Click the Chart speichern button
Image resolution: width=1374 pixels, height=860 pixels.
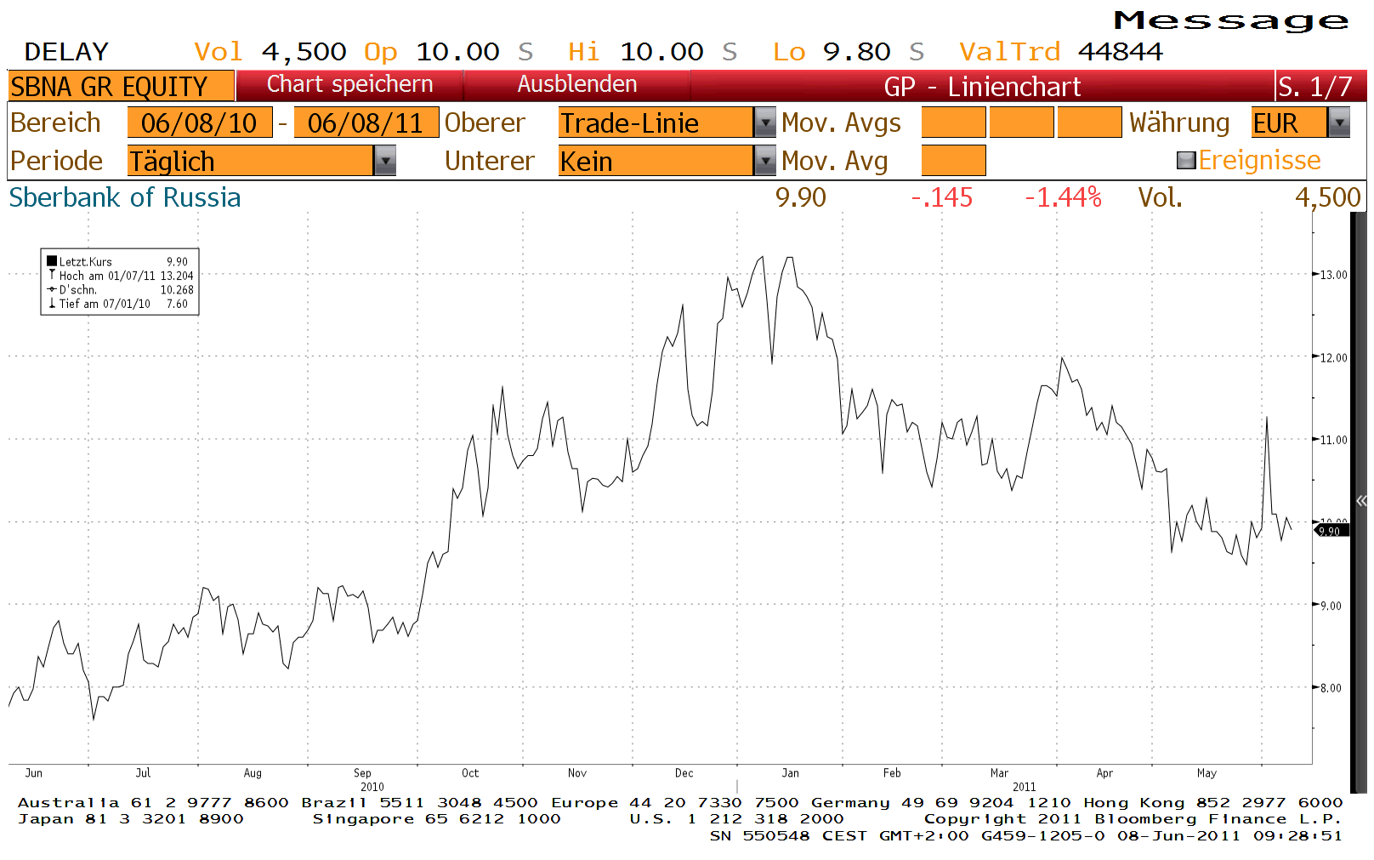tap(349, 84)
